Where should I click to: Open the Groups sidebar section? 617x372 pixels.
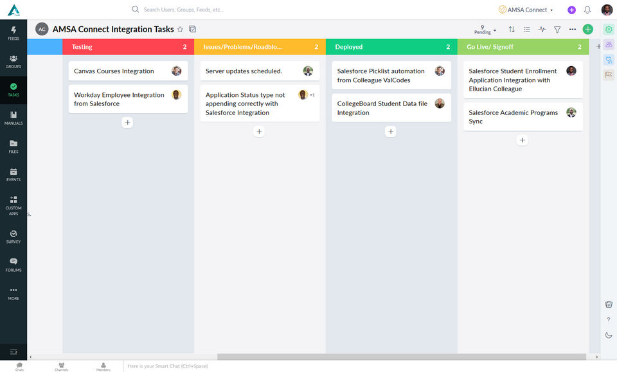13,62
